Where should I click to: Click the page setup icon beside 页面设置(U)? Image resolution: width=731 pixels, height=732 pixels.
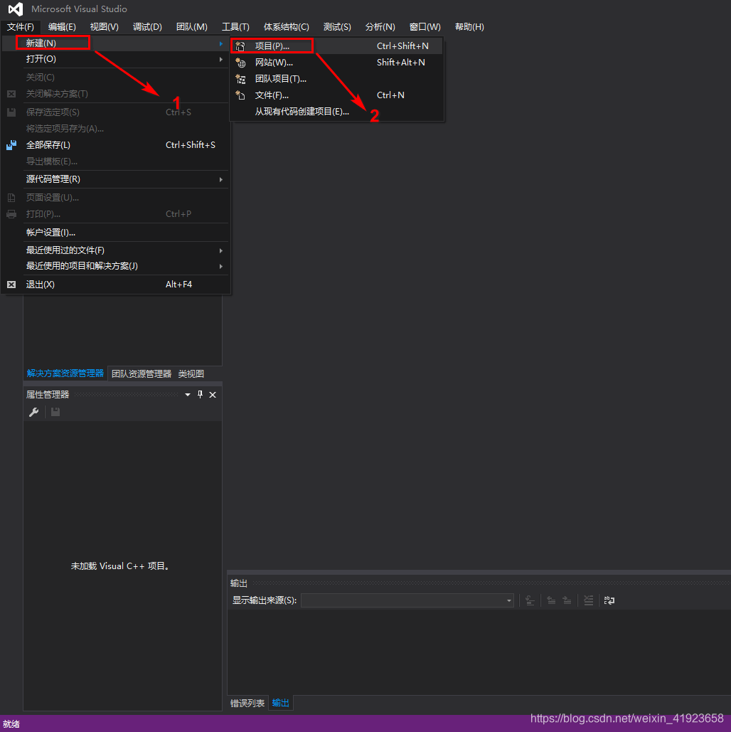[11, 198]
